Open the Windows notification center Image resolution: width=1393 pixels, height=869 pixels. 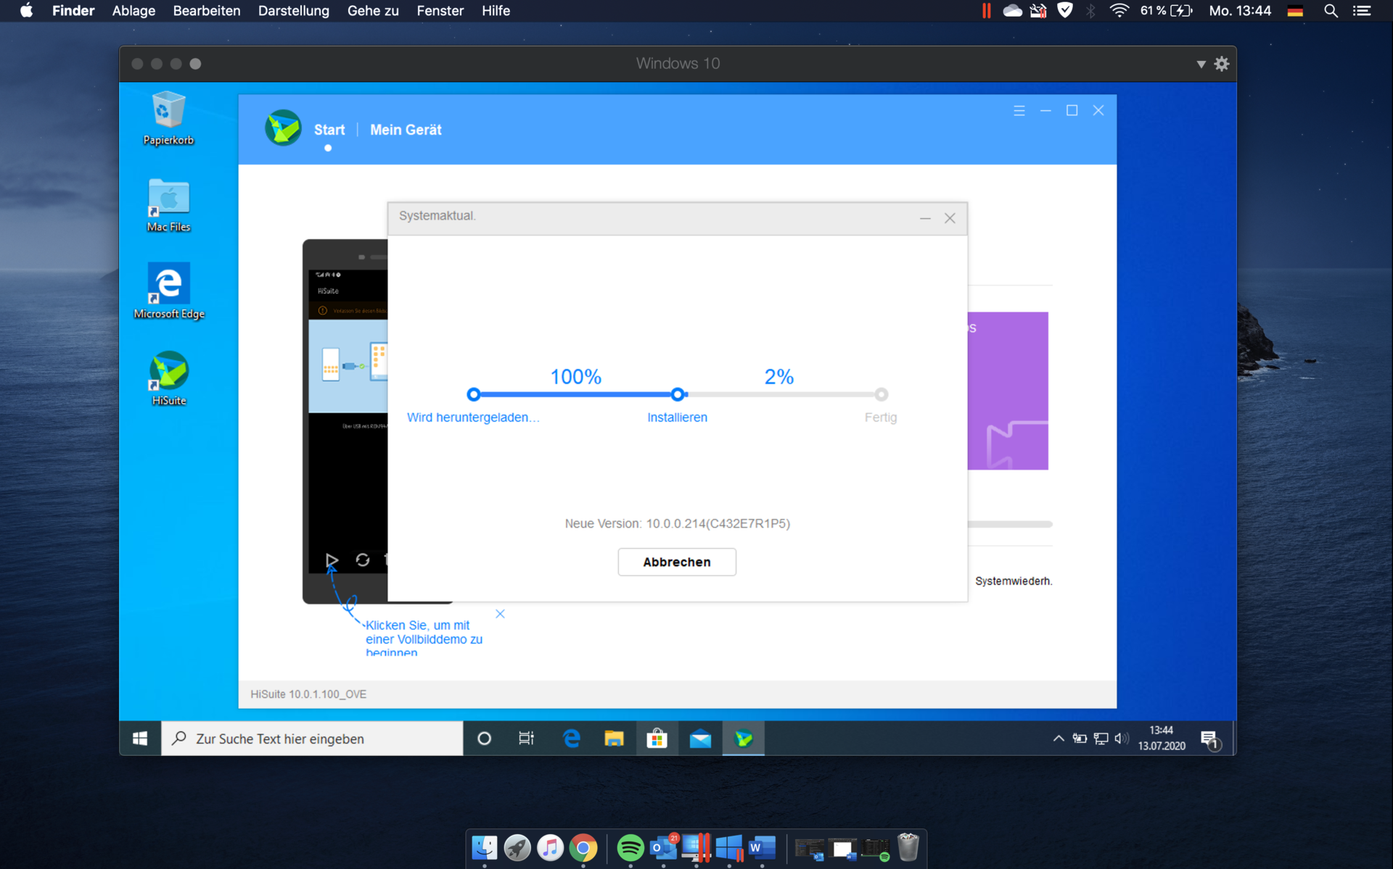(1209, 739)
